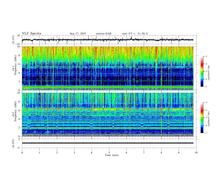Click the "-7" tick on ch.1 colorbar
The width and height of the screenshot is (221, 171).
pos(206,87)
